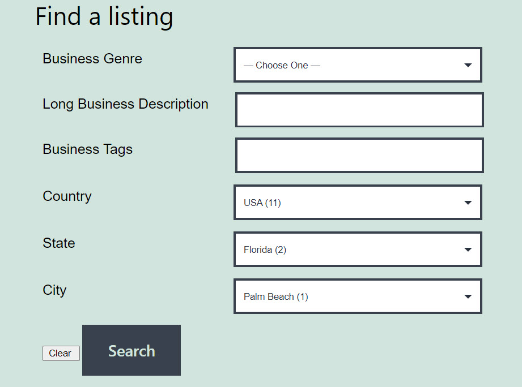Click the City dropdown arrow icon
This screenshot has width=522, height=387.
coord(468,296)
